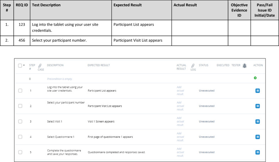Screen dimensions: 279x162
Task: Open the action menu for step 3
Action: click(x=258, y=121)
